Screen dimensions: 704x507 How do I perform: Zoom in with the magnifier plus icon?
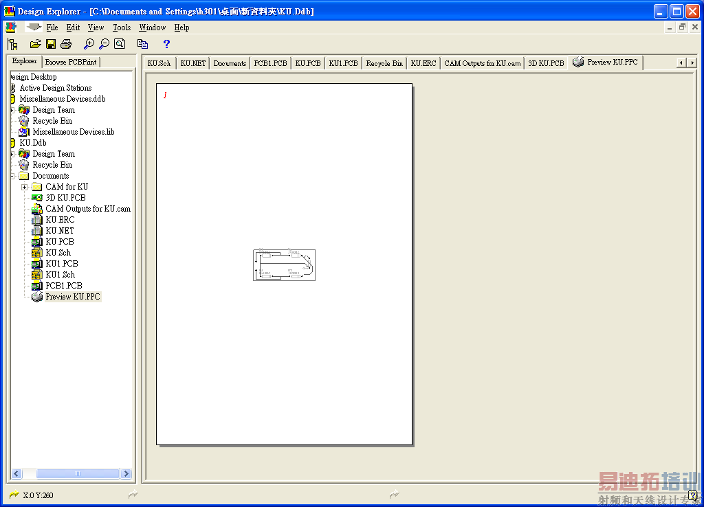click(89, 44)
